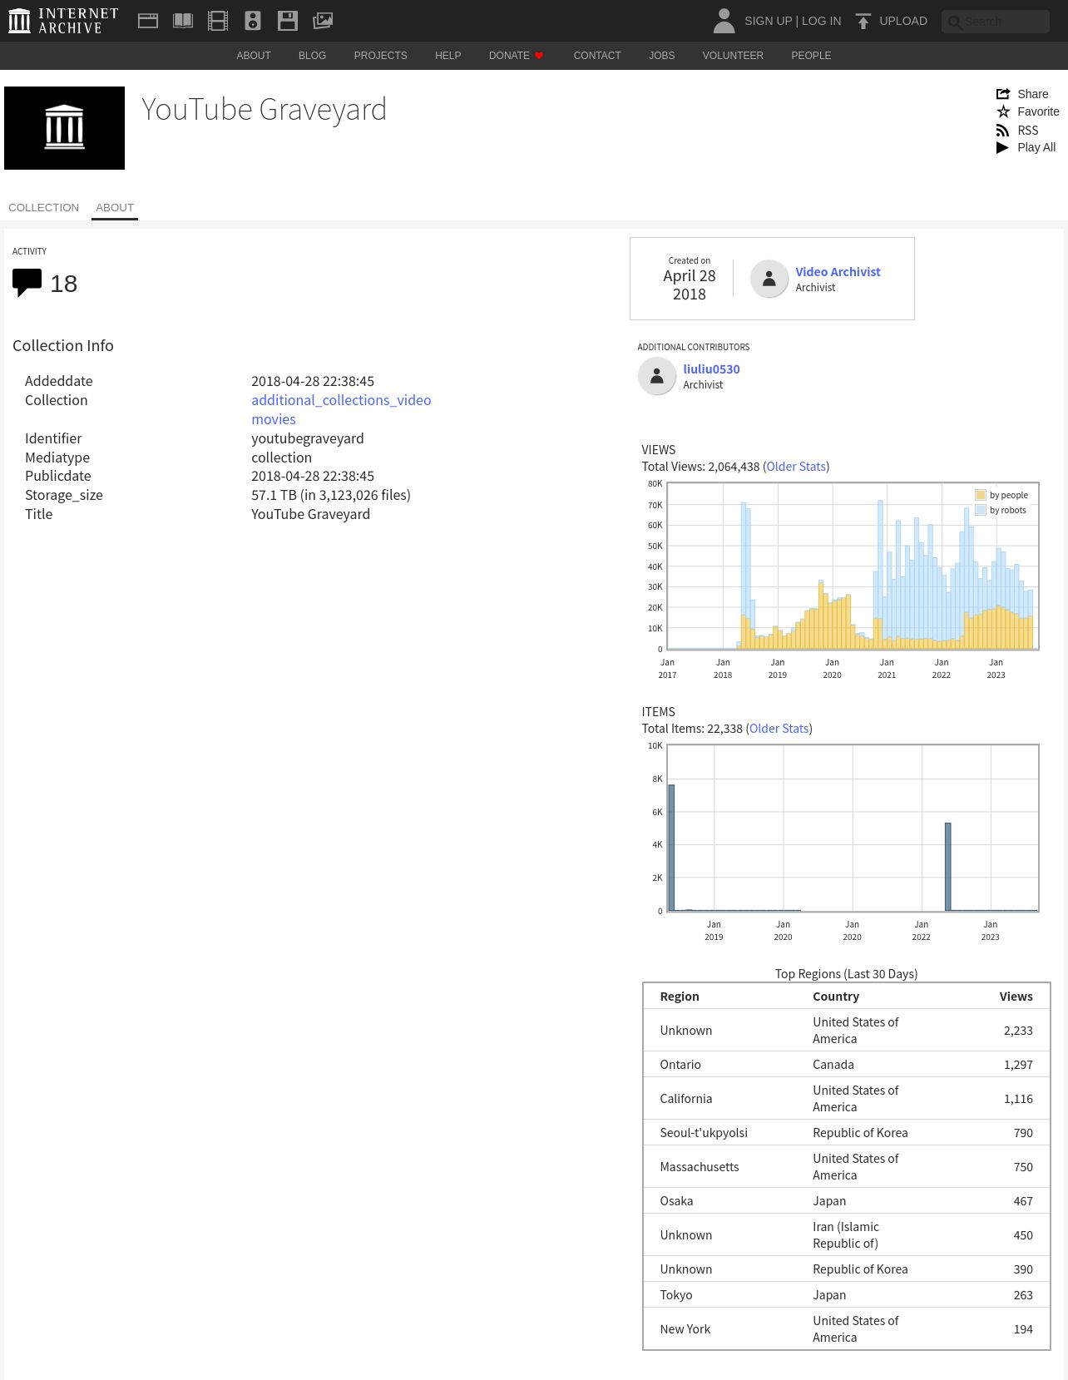Open the ABOUT menu item

[x=254, y=56]
